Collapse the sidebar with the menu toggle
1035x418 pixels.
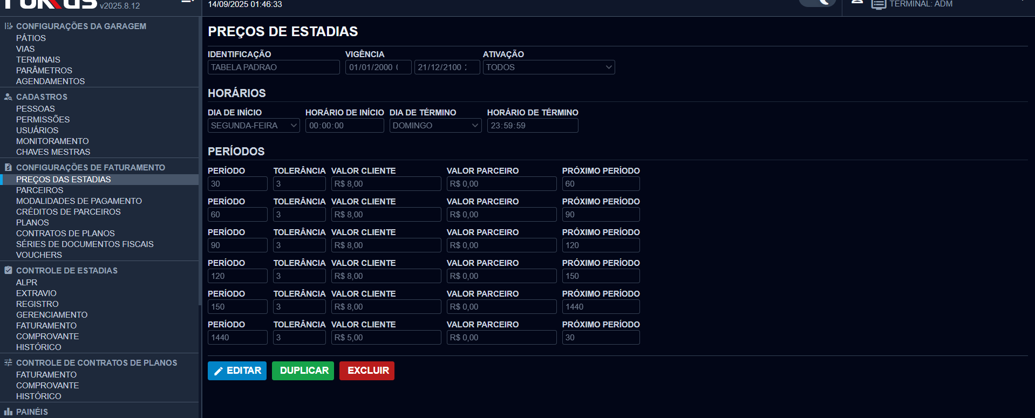pos(187,2)
